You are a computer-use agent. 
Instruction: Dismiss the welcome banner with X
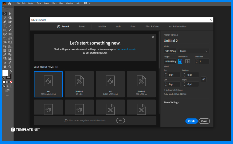tap(153, 37)
